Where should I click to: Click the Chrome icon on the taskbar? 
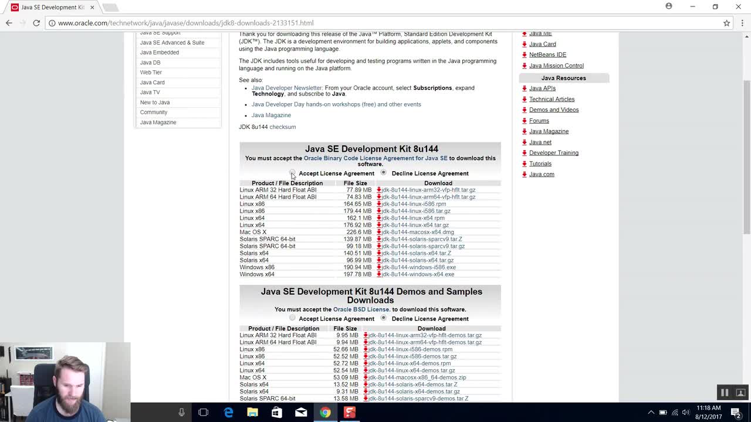click(325, 412)
